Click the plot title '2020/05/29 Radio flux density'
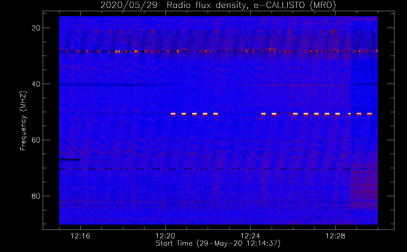This screenshot has height=252, width=407. 218,5
